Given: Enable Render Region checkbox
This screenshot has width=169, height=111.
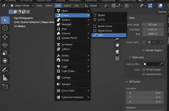Looking at the screenshot, I should (144, 50).
